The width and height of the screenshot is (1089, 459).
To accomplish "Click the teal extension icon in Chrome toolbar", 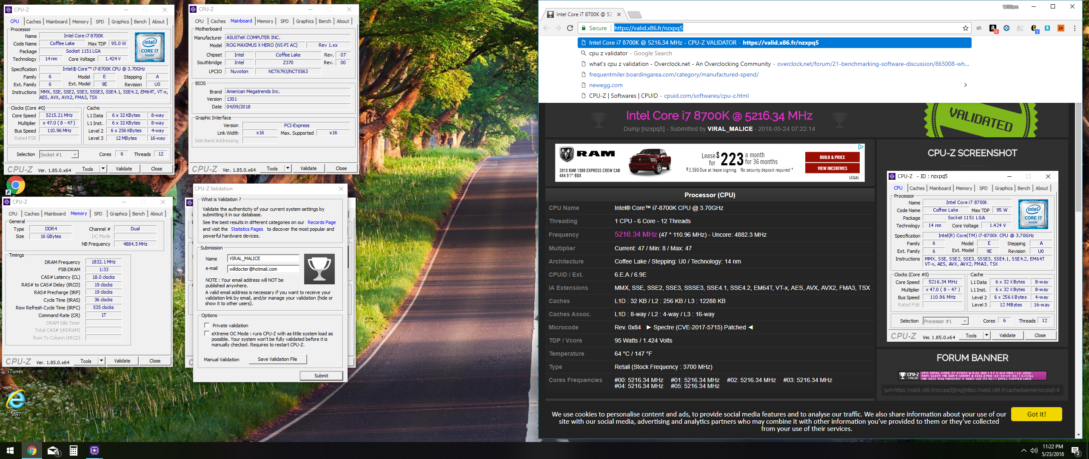I will pyautogui.click(x=1047, y=28).
